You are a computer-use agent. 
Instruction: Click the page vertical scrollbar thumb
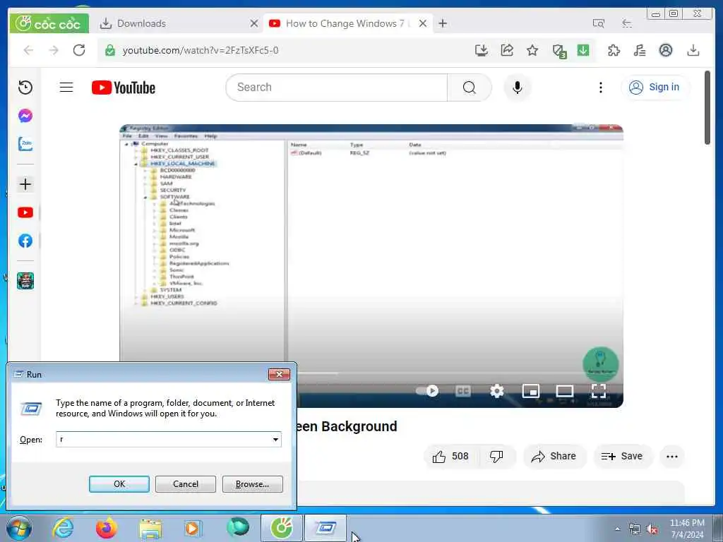click(707, 108)
